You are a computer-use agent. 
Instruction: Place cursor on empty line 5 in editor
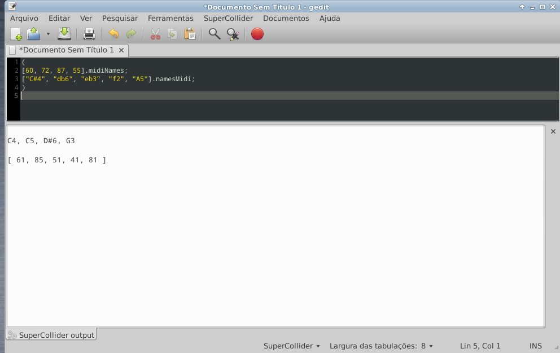(289, 96)
